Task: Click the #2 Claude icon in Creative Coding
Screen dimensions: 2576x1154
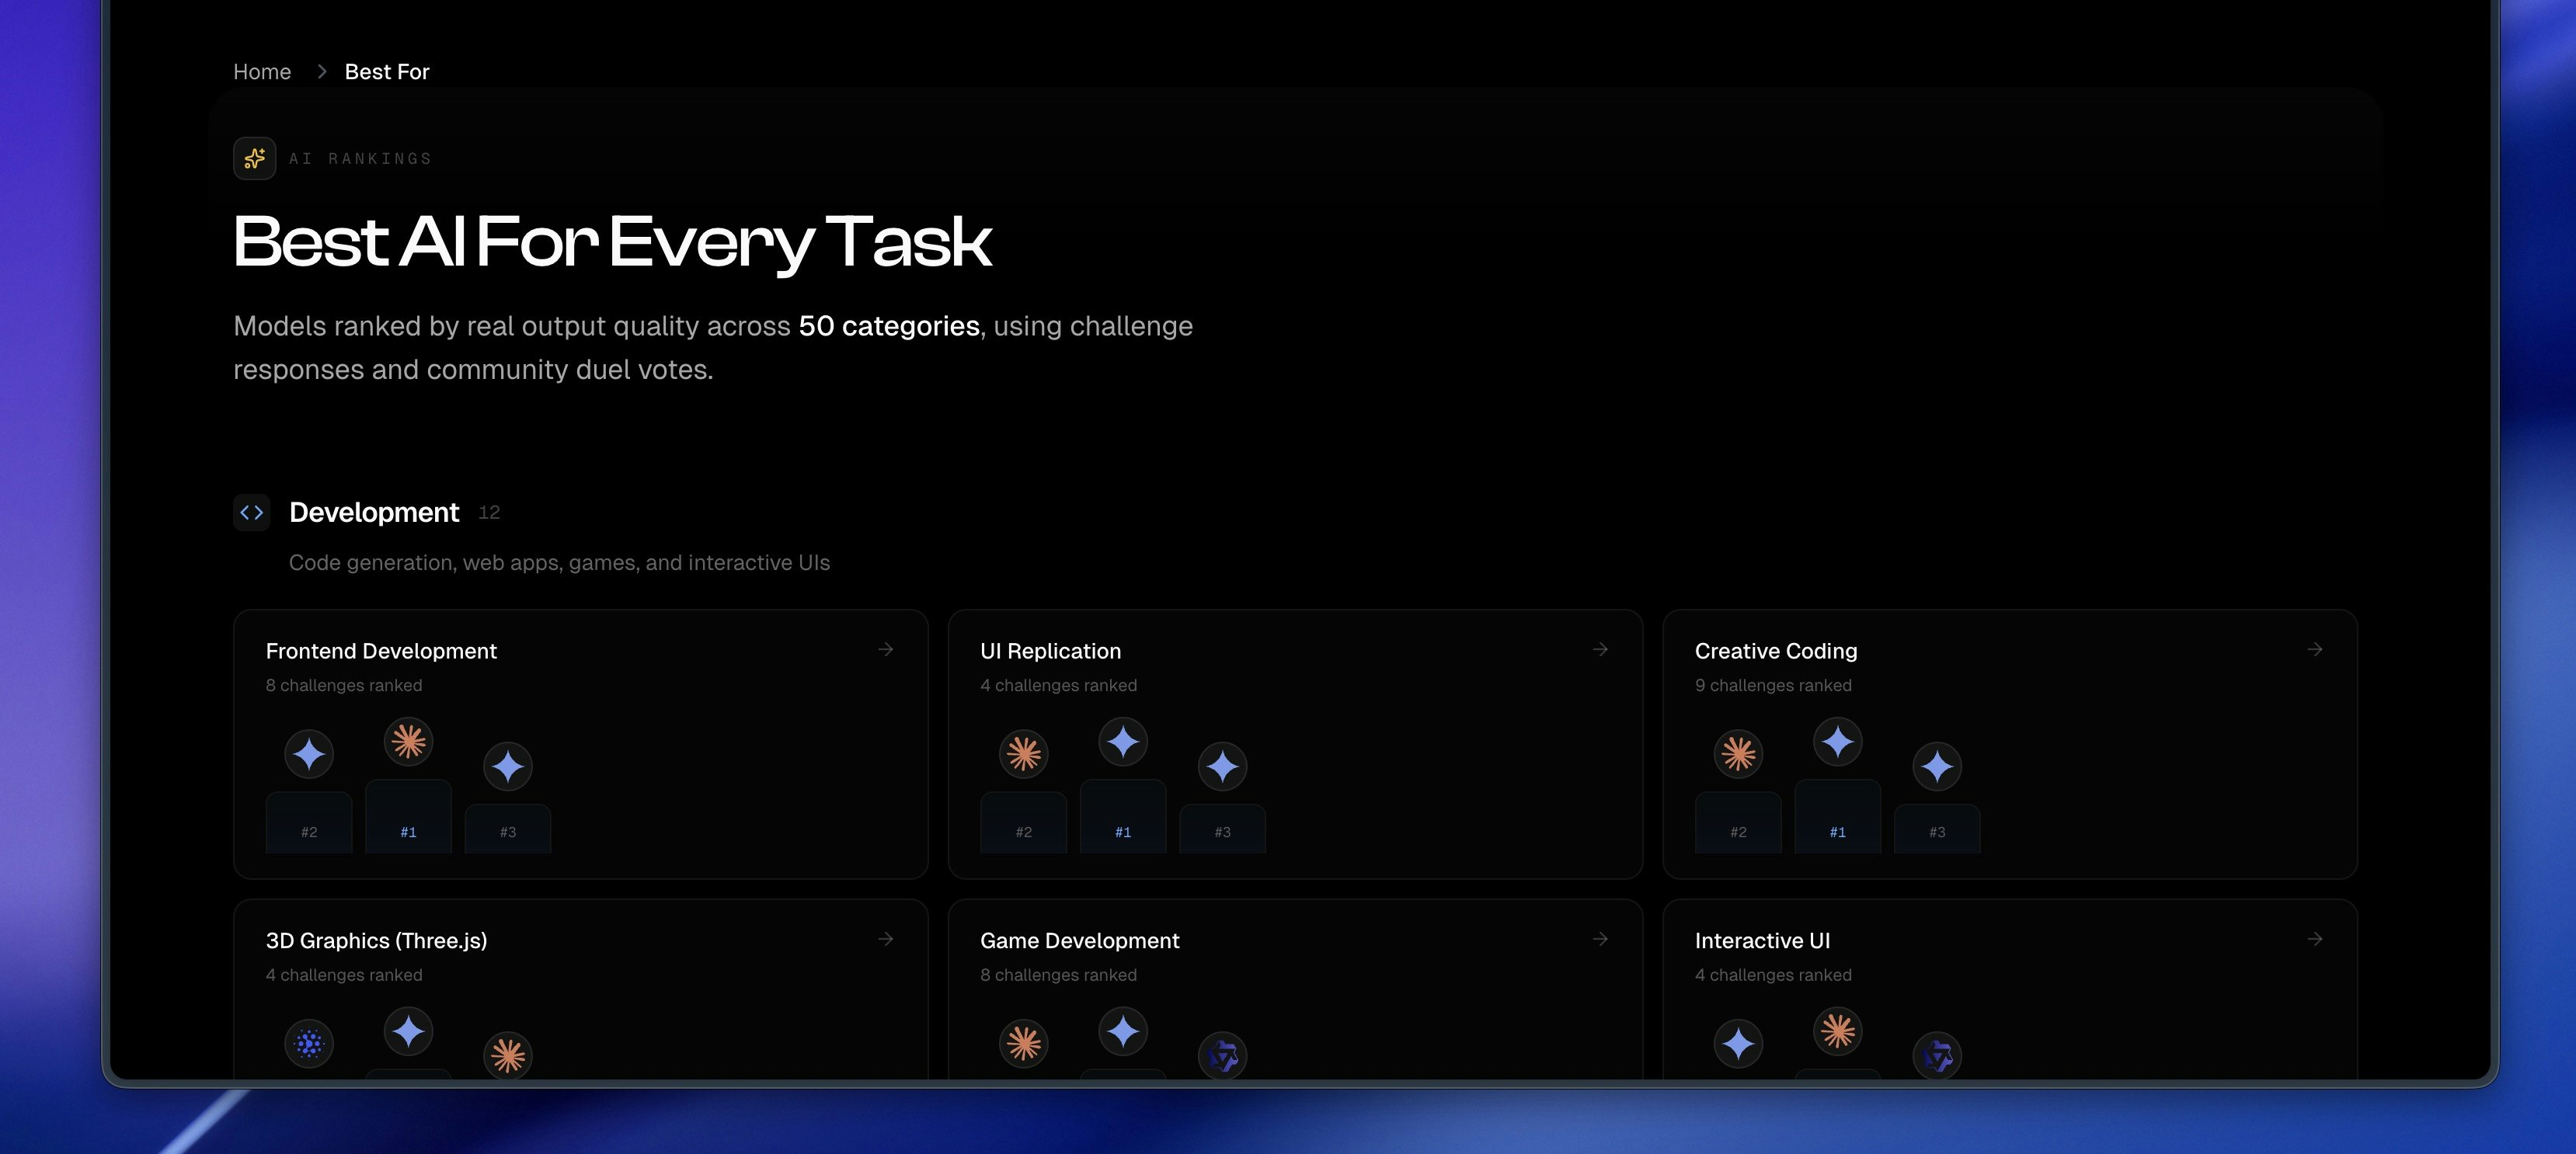Action: [x=1738, y=754]
